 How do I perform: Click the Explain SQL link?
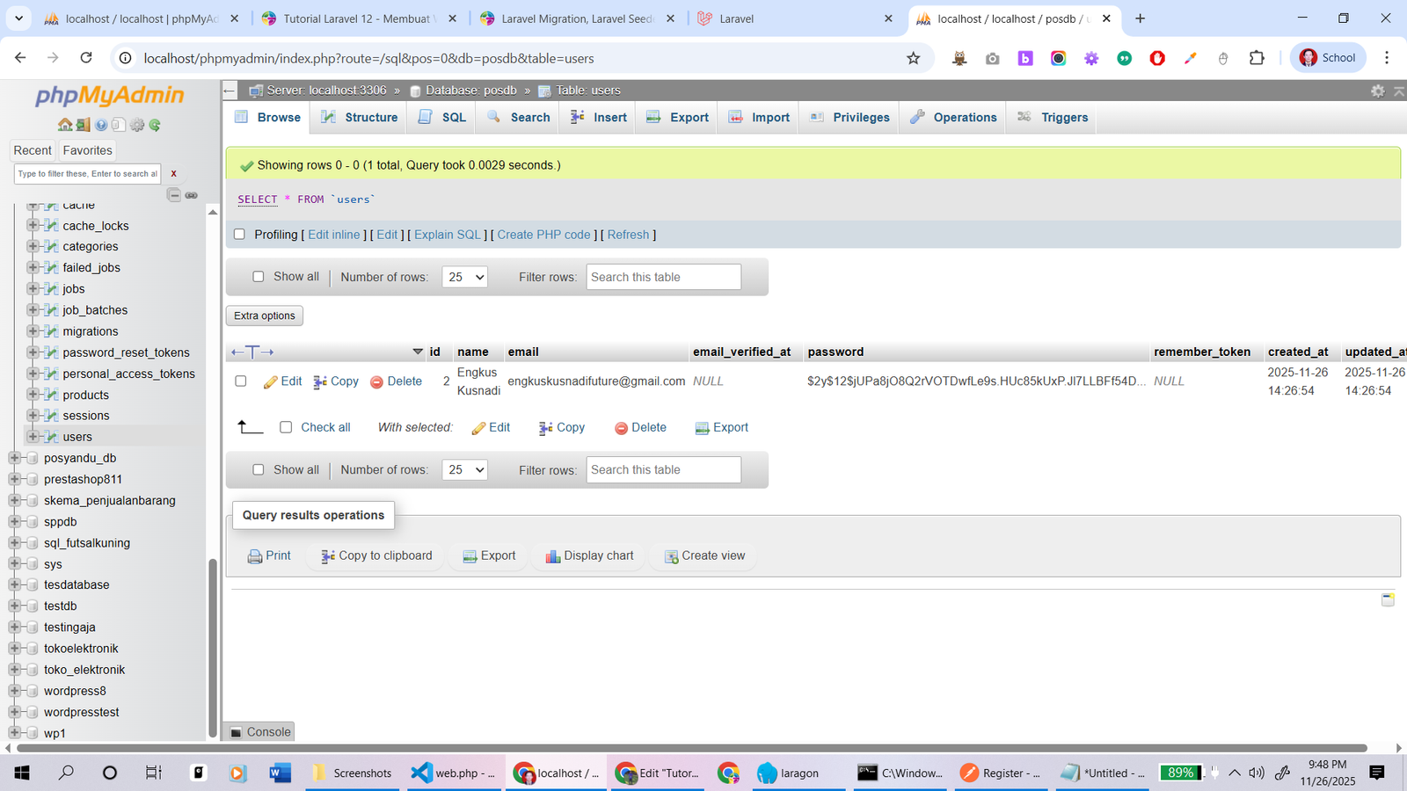[x=447, y=235]
